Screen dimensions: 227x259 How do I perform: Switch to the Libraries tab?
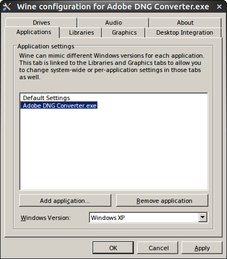(x=81, y=32)
